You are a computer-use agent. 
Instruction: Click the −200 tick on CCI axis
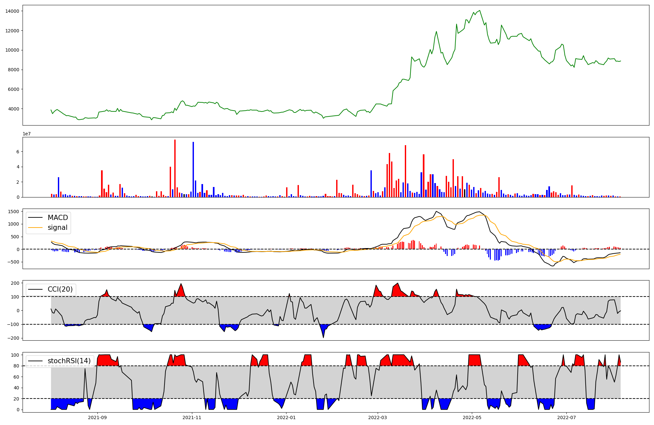coord(13,338)
